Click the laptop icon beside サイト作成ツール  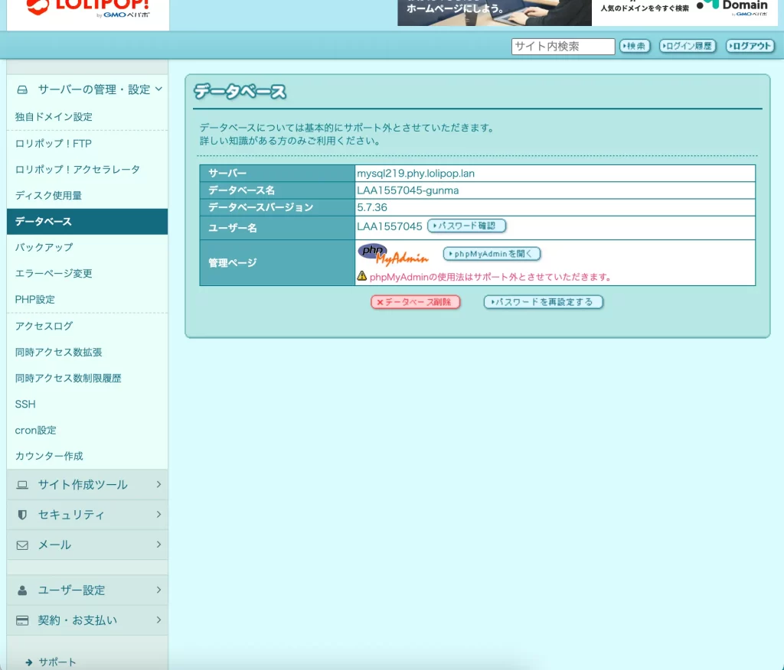click(22, 485)
